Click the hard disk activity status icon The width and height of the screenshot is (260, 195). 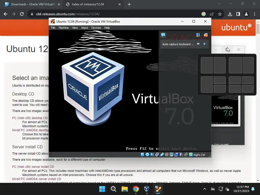point(142,155)
